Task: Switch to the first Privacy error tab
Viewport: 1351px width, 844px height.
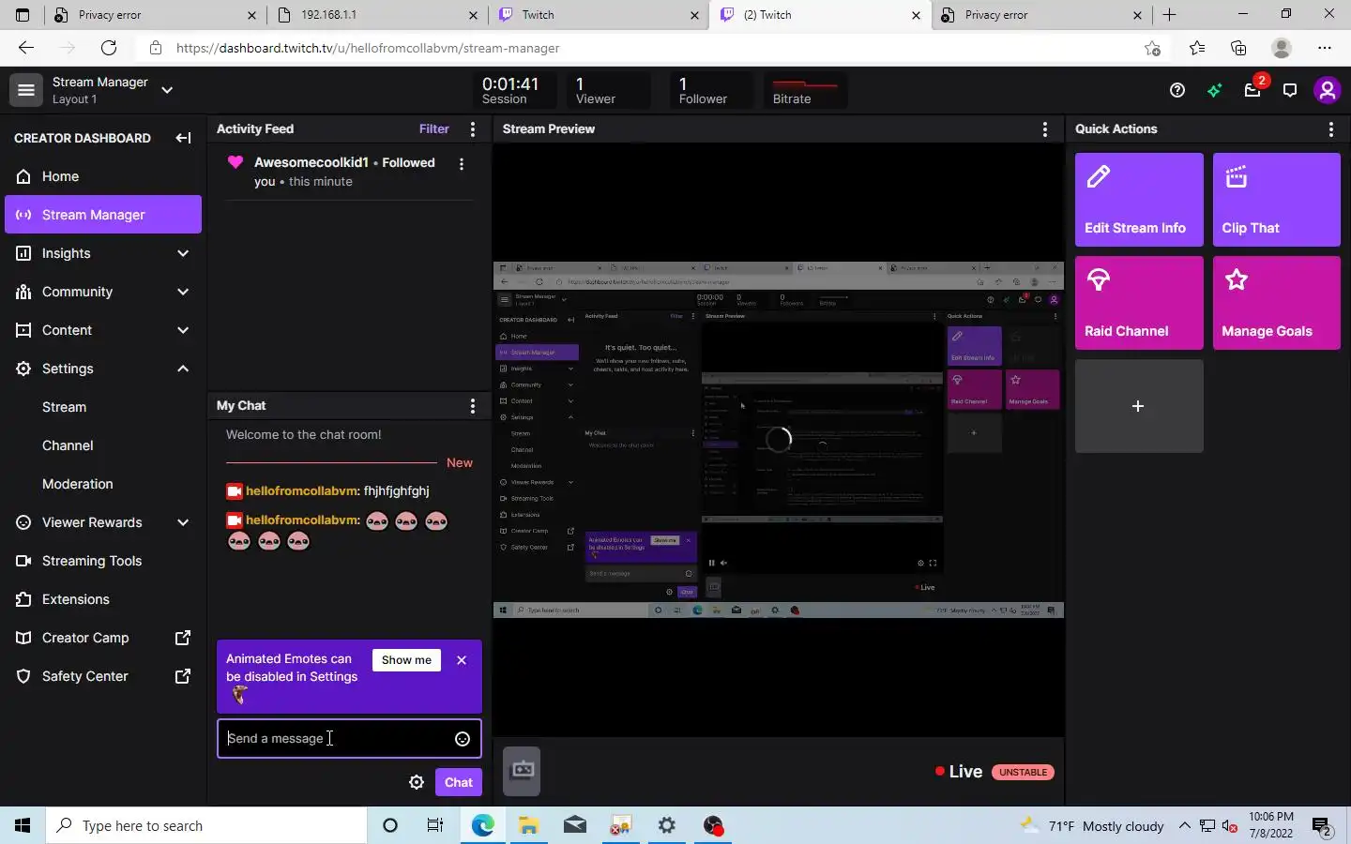Action: click(x=155, y=15)
